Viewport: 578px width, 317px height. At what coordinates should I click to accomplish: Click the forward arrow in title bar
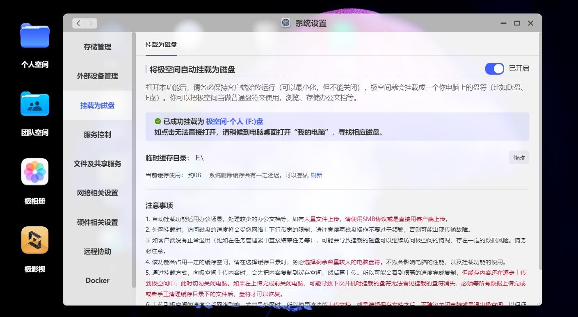(x=91, y=23)
